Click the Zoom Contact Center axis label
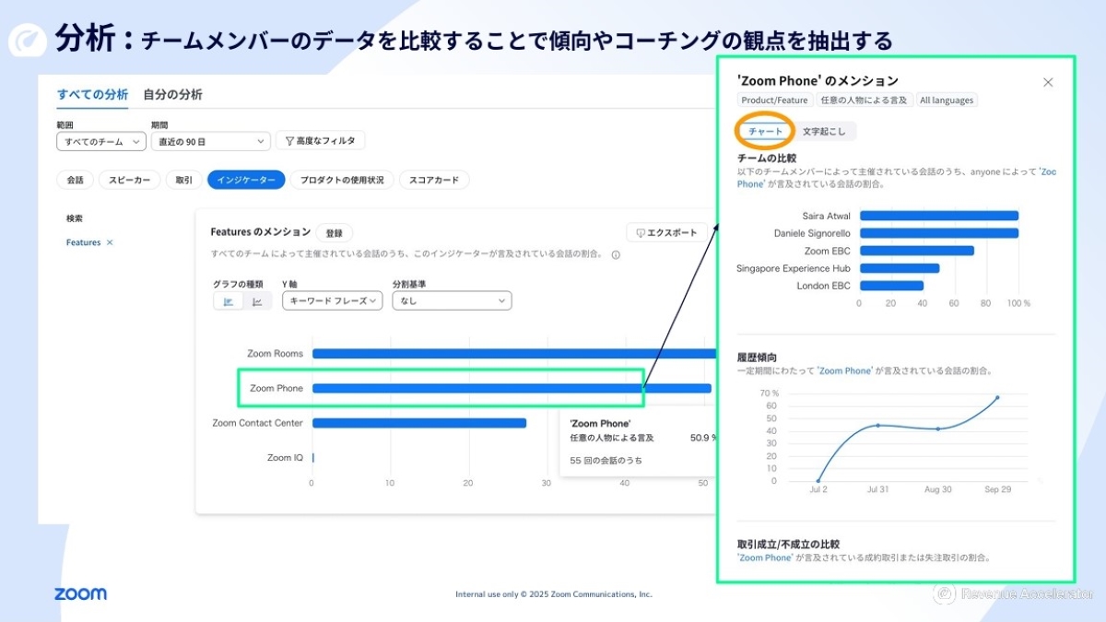 (257, 423)
